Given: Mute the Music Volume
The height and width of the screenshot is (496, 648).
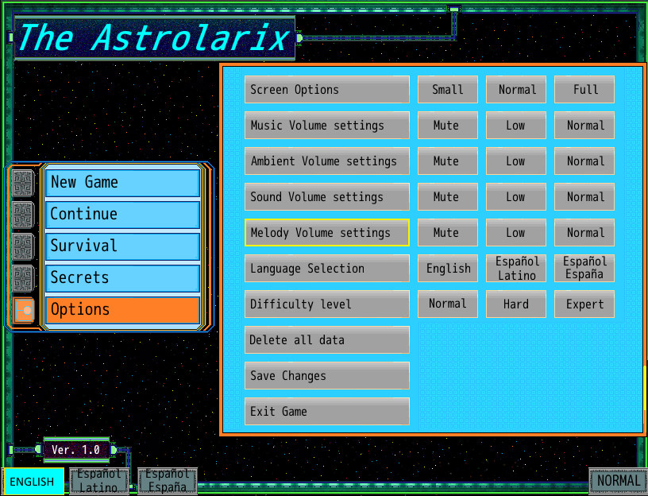Looking at the screenshot, I should click(x=447, y=125).
